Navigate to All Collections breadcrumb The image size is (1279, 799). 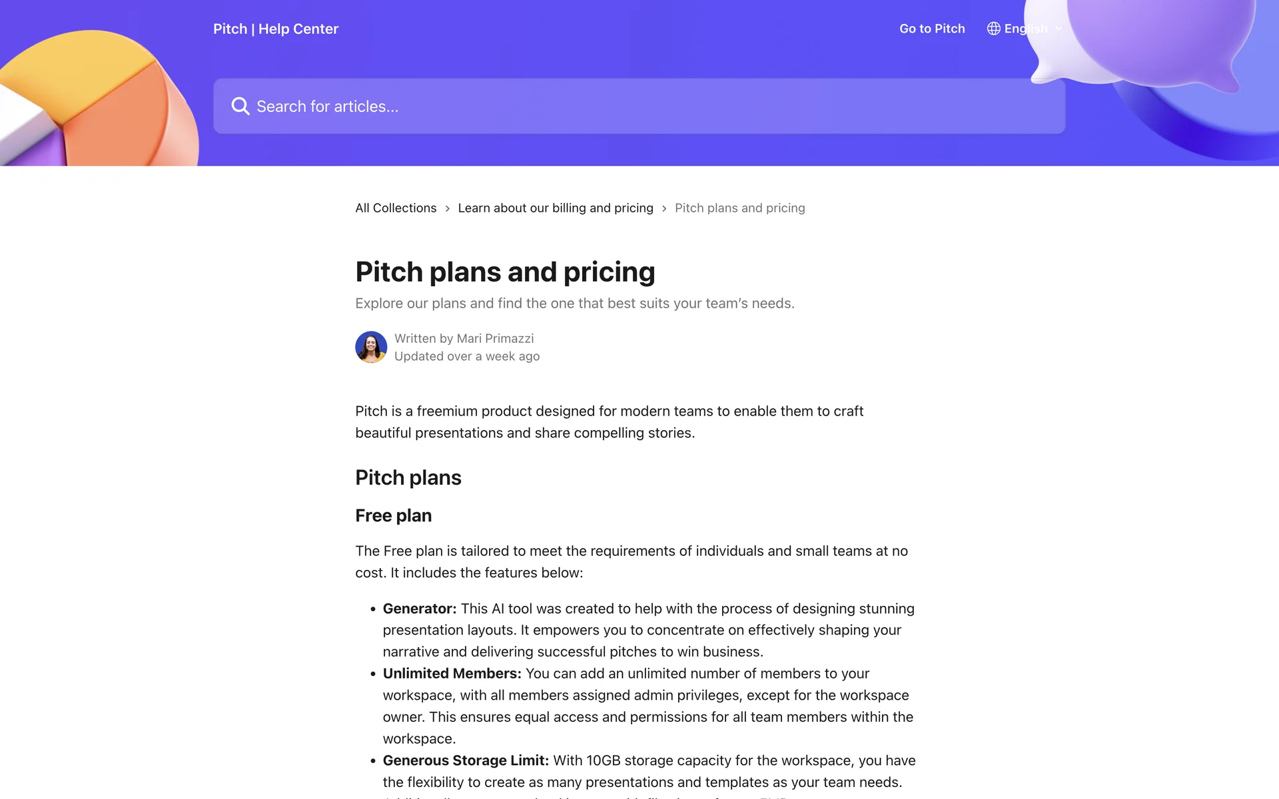[x=396, y=208]
